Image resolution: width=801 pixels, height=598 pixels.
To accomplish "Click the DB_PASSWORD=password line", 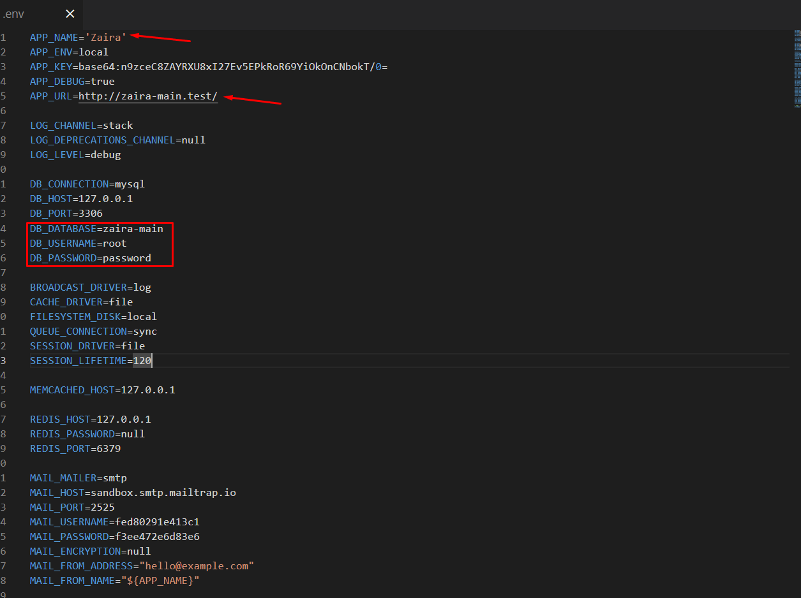I will [91, 258].
